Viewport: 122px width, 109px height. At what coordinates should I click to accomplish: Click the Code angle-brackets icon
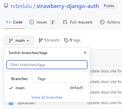(8, 22)
